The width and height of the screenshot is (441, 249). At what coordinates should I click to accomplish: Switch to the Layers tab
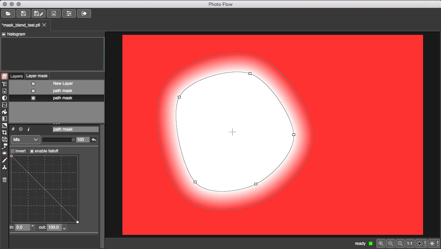[16, 76]
